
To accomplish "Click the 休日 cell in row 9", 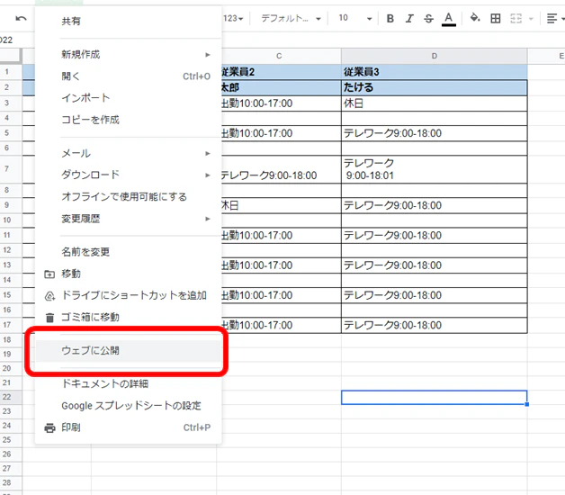I will click(x=281, y=205).
